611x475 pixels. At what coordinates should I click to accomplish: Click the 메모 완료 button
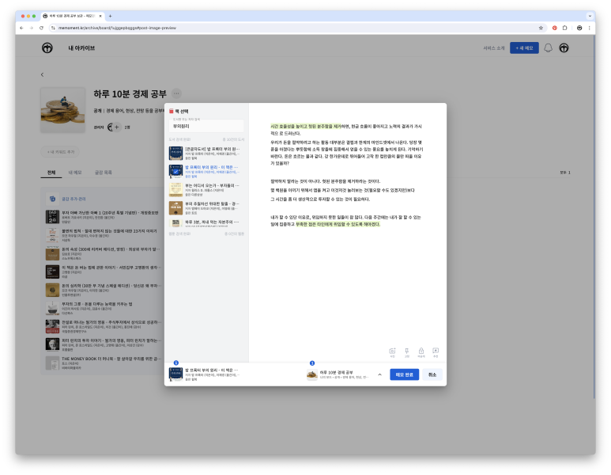click(x=404, y=374)
